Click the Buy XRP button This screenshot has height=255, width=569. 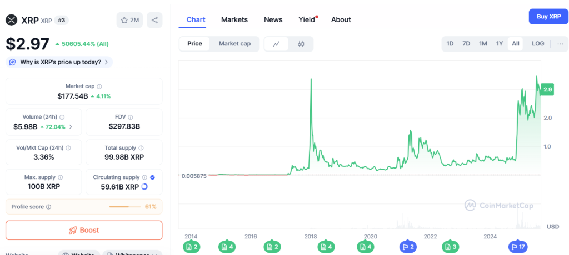point(548,17)
